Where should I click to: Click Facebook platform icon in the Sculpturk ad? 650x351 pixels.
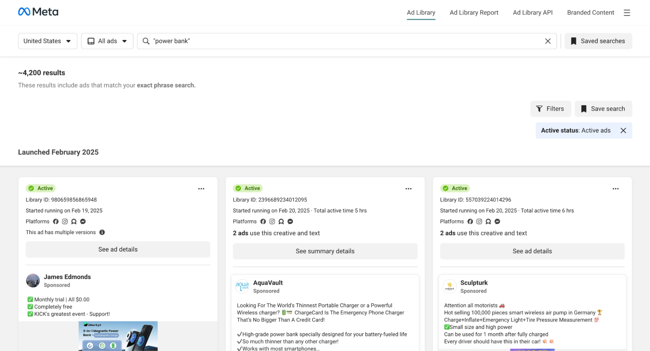point(470,221)
